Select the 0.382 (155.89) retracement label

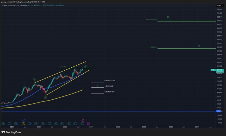coord(110,81)
